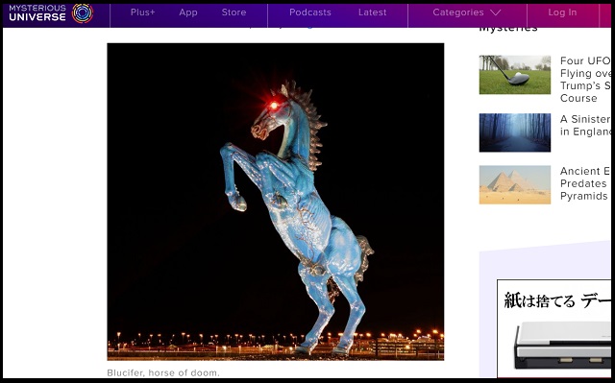Open the Mysterious Universe home text logo
The height and width of the screenshot is (383, 615).
(x=37, y=12)
